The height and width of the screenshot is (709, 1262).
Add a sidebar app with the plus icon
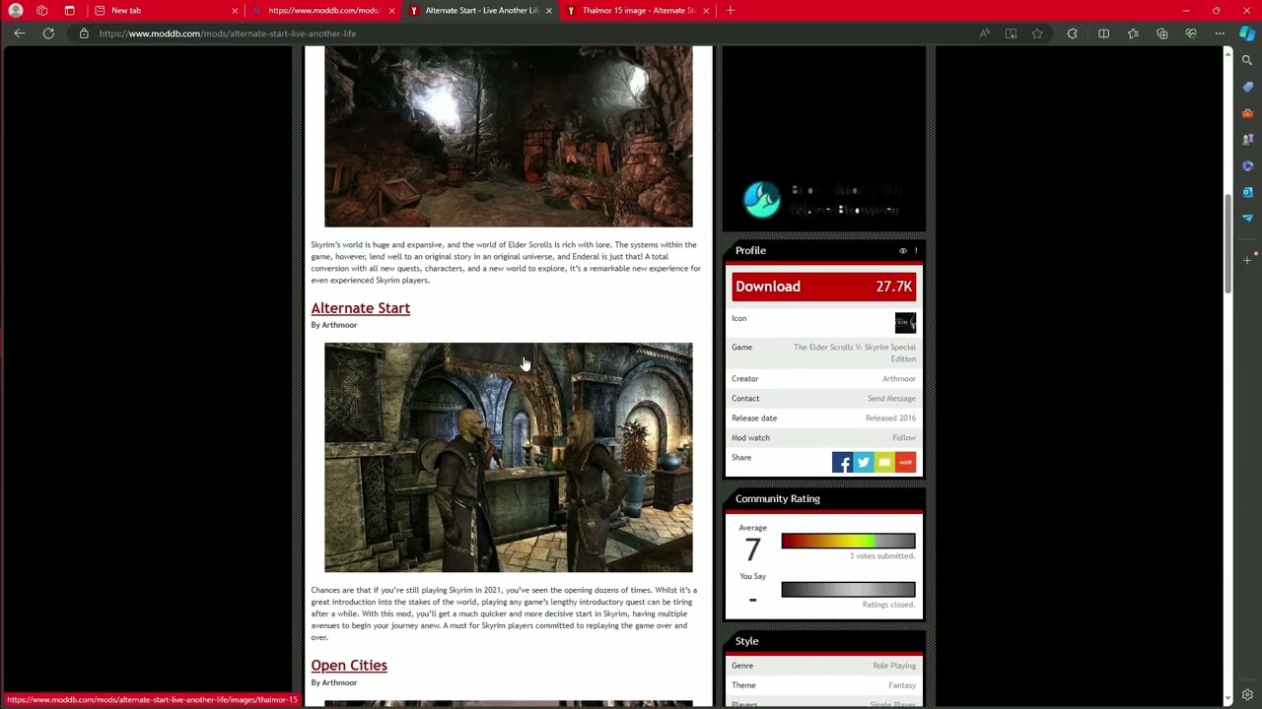1247,260
